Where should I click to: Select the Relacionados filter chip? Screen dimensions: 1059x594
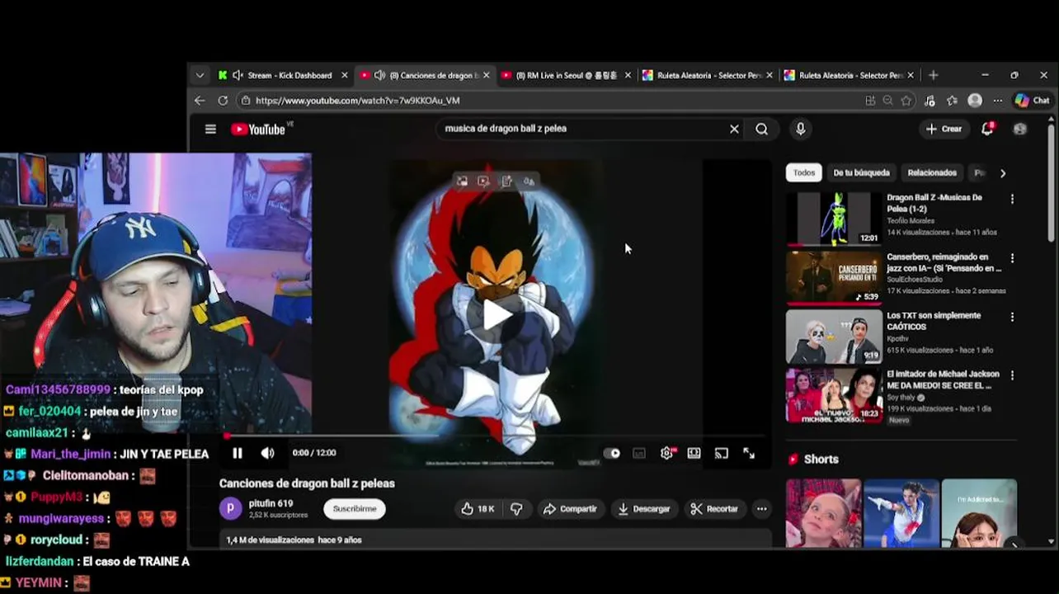coord(932,172)
